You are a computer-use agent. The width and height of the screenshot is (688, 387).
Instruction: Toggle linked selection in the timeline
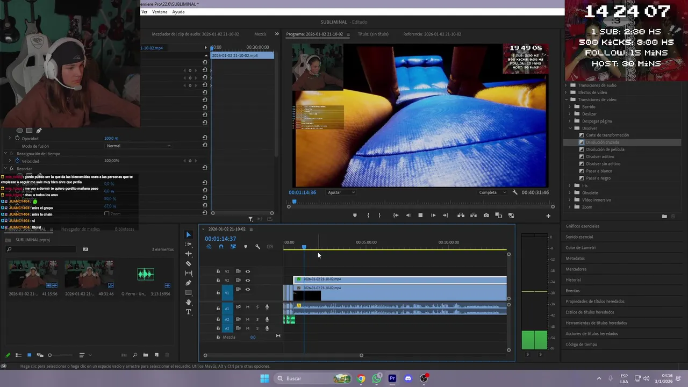(233, 247)
